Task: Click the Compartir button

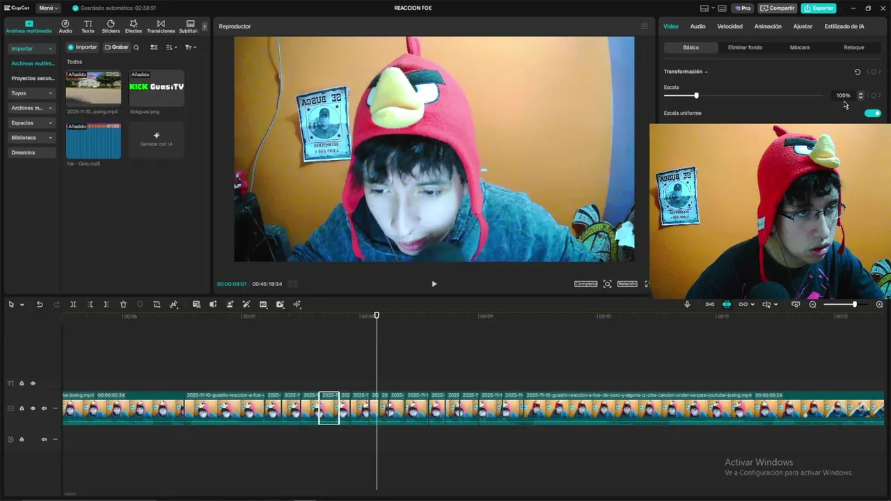Action: tap(778, 8)
